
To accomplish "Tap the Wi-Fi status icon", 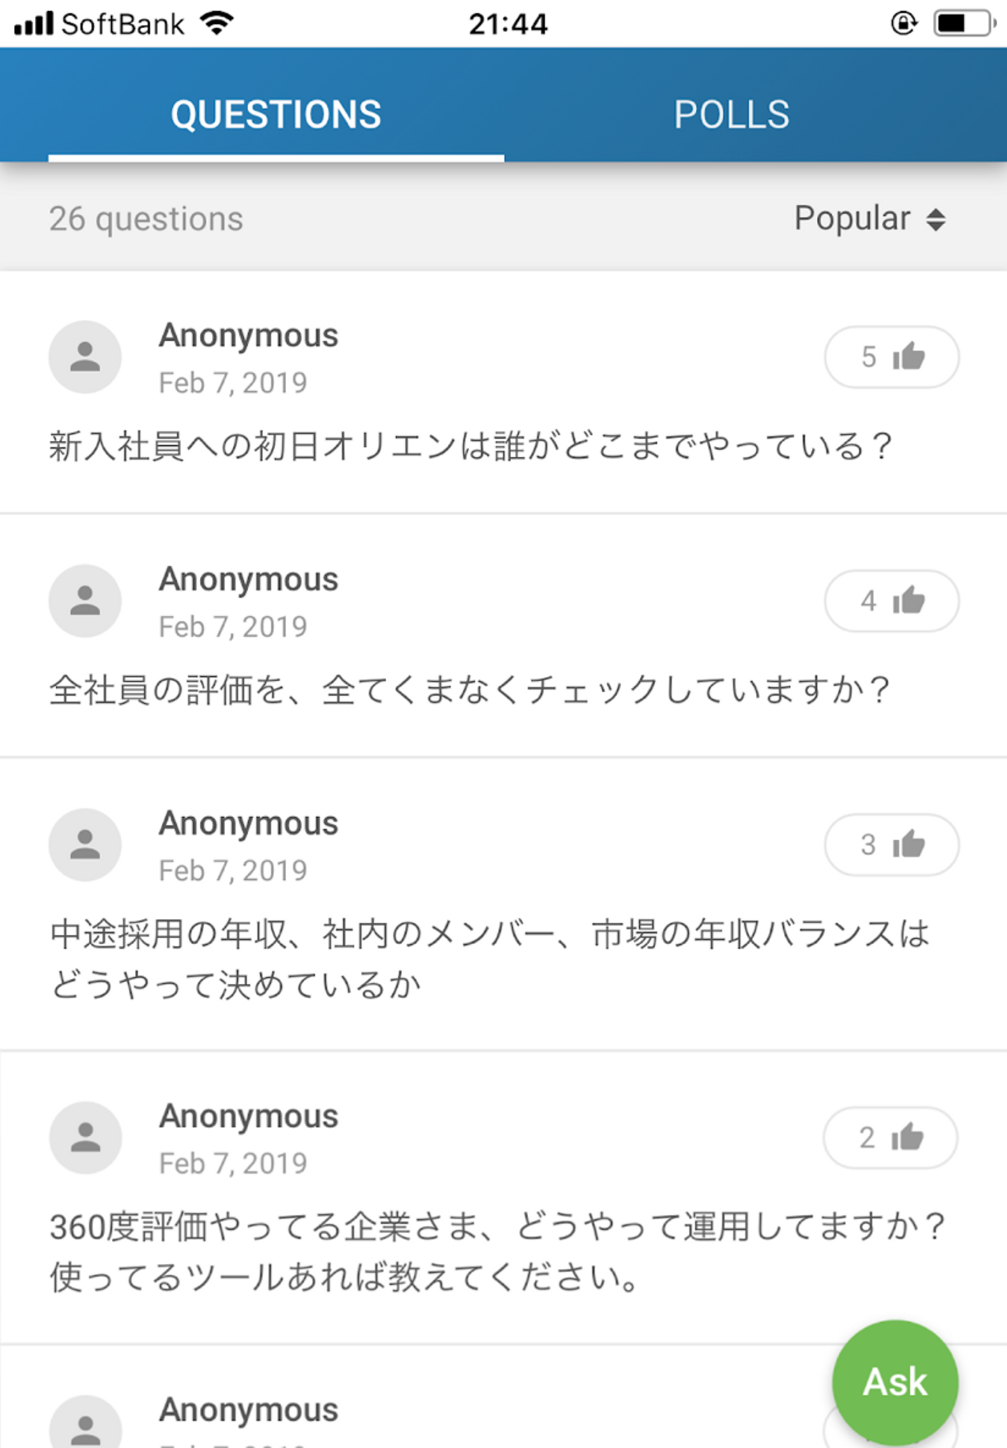I will coord(217,24).
